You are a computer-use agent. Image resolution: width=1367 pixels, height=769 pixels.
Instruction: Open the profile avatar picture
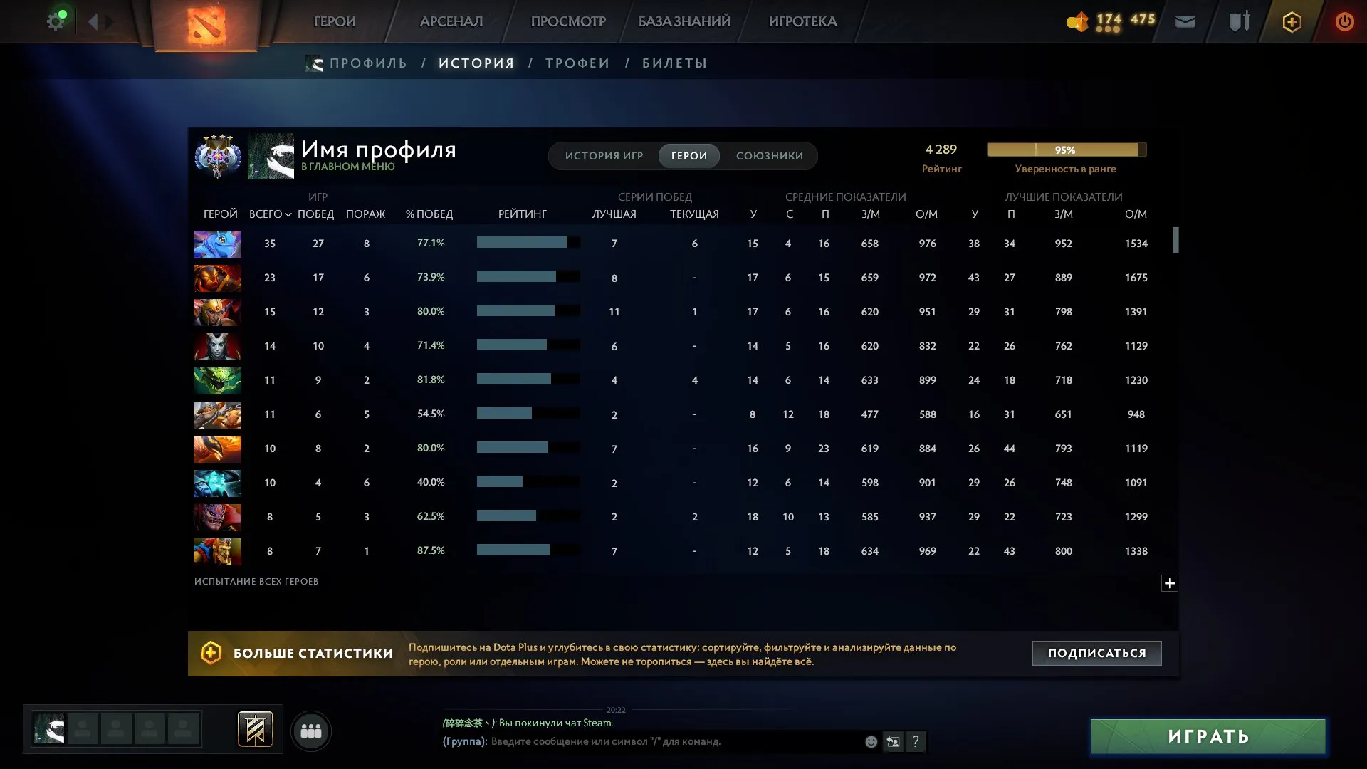(x=271, y=156)
